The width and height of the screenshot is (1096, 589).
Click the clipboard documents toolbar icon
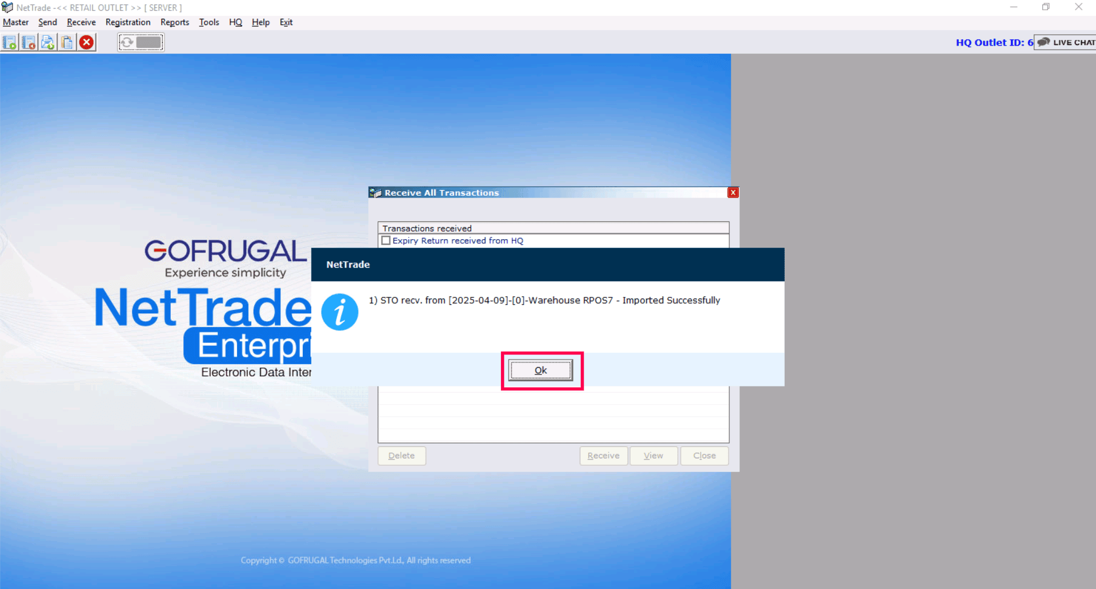pyautogui.click(x=67, y=42)
